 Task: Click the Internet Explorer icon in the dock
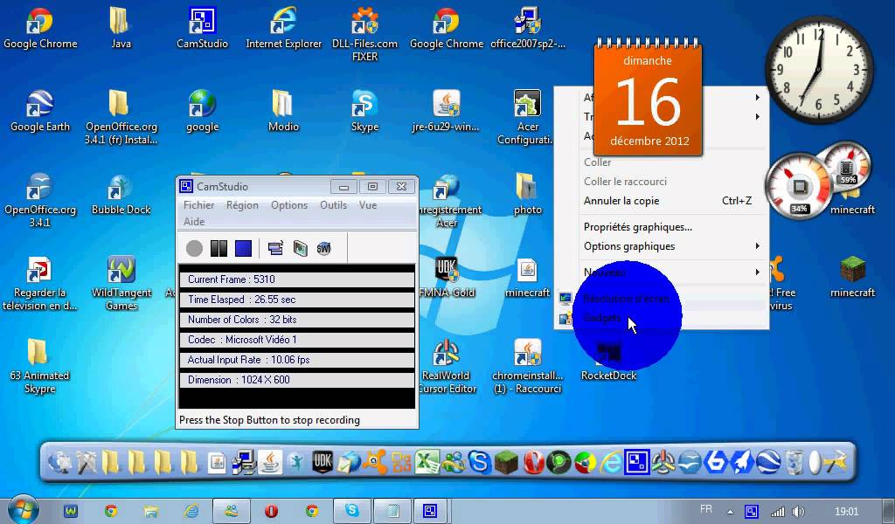611,462
